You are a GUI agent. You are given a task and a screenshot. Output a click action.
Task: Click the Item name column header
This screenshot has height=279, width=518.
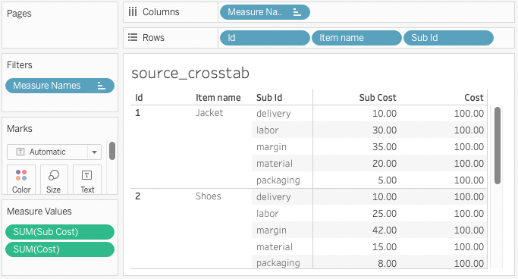coord(218,98)
